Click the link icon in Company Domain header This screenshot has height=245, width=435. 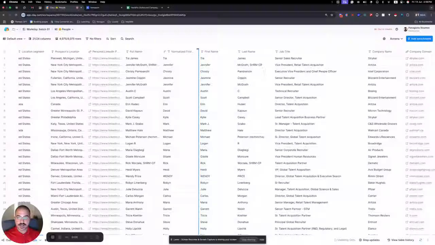coord(407,52)
